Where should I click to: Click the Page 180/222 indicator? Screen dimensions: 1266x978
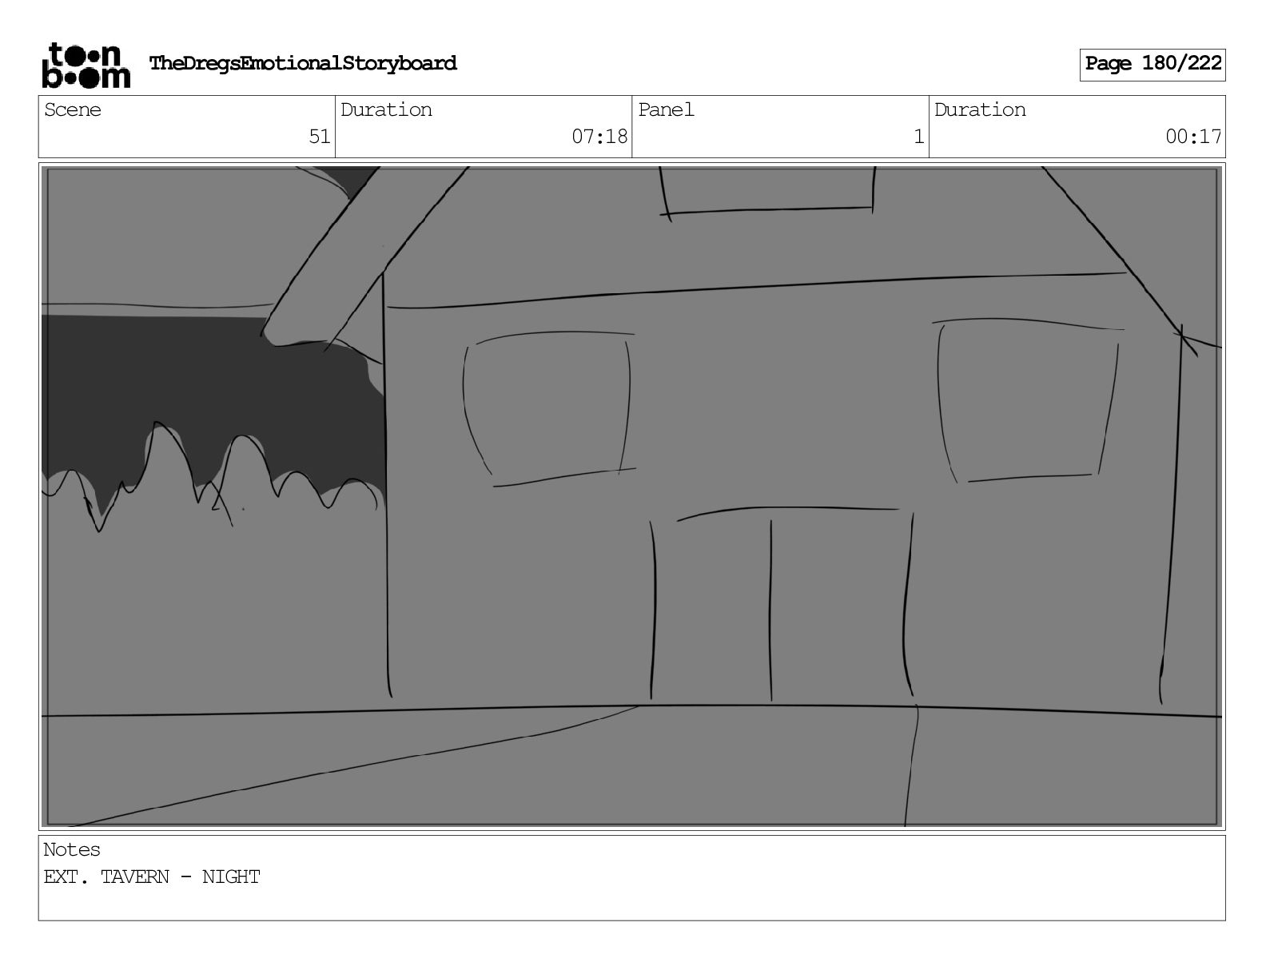click(1153, 64)
